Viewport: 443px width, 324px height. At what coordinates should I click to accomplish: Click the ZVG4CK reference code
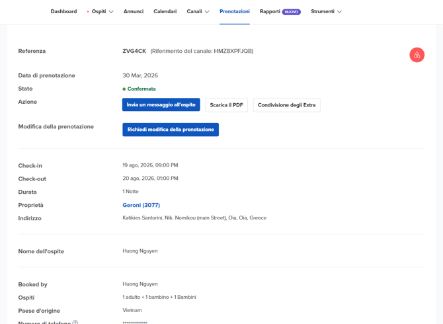coord(134,51)
